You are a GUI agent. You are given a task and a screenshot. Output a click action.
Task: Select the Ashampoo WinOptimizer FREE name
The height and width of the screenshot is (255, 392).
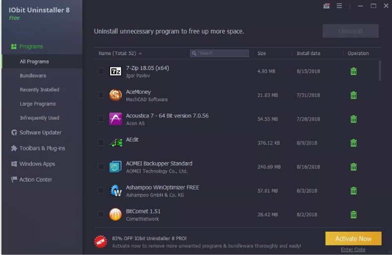(162, 188)
